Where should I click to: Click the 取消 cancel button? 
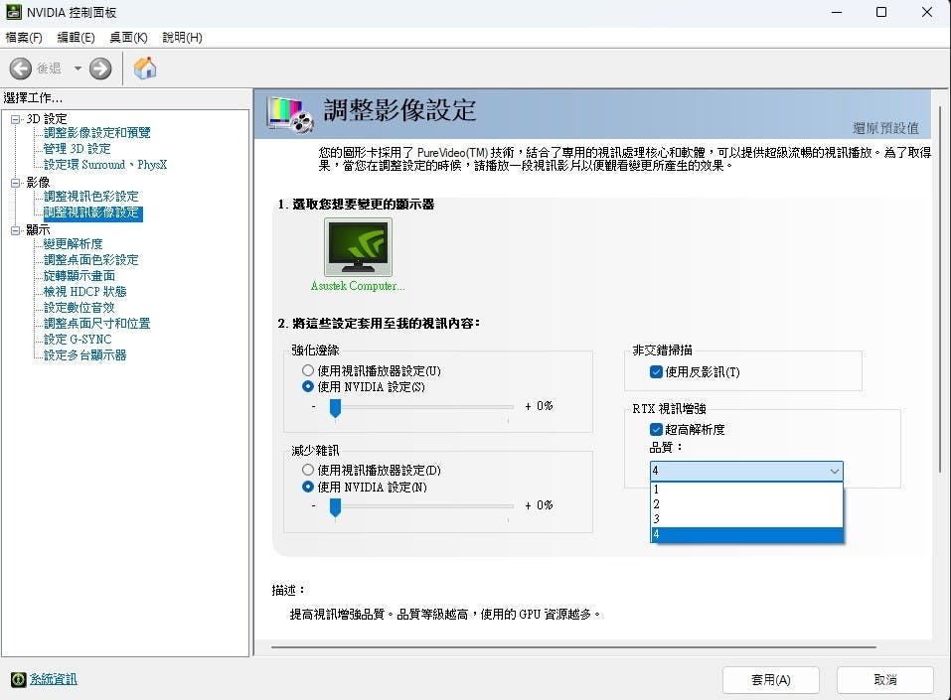click(x=884, y=680)
